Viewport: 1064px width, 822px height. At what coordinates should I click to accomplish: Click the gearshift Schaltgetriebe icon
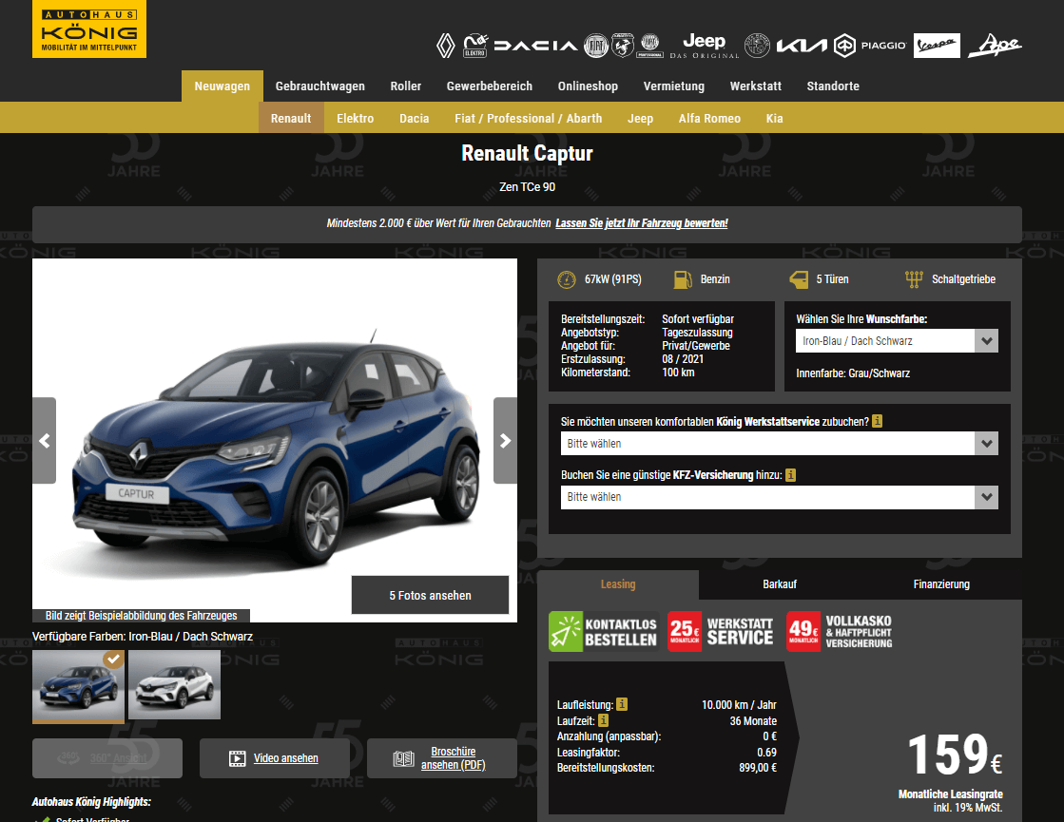coord(914,279)
